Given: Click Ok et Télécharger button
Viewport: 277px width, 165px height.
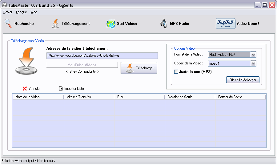Looking at the screenshot, I should tap(243, 80).
